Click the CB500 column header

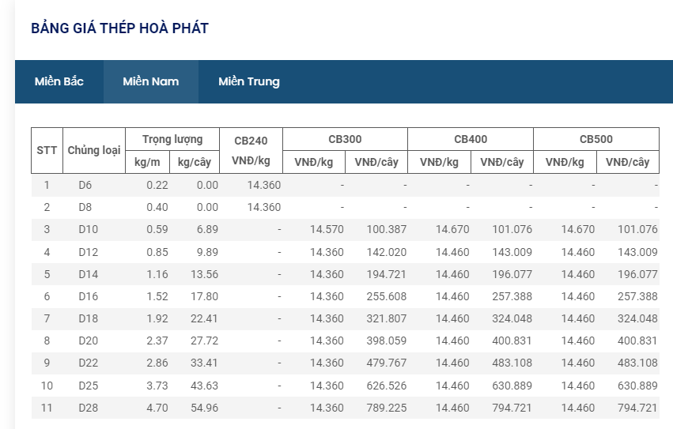click(x=595, y=139)
